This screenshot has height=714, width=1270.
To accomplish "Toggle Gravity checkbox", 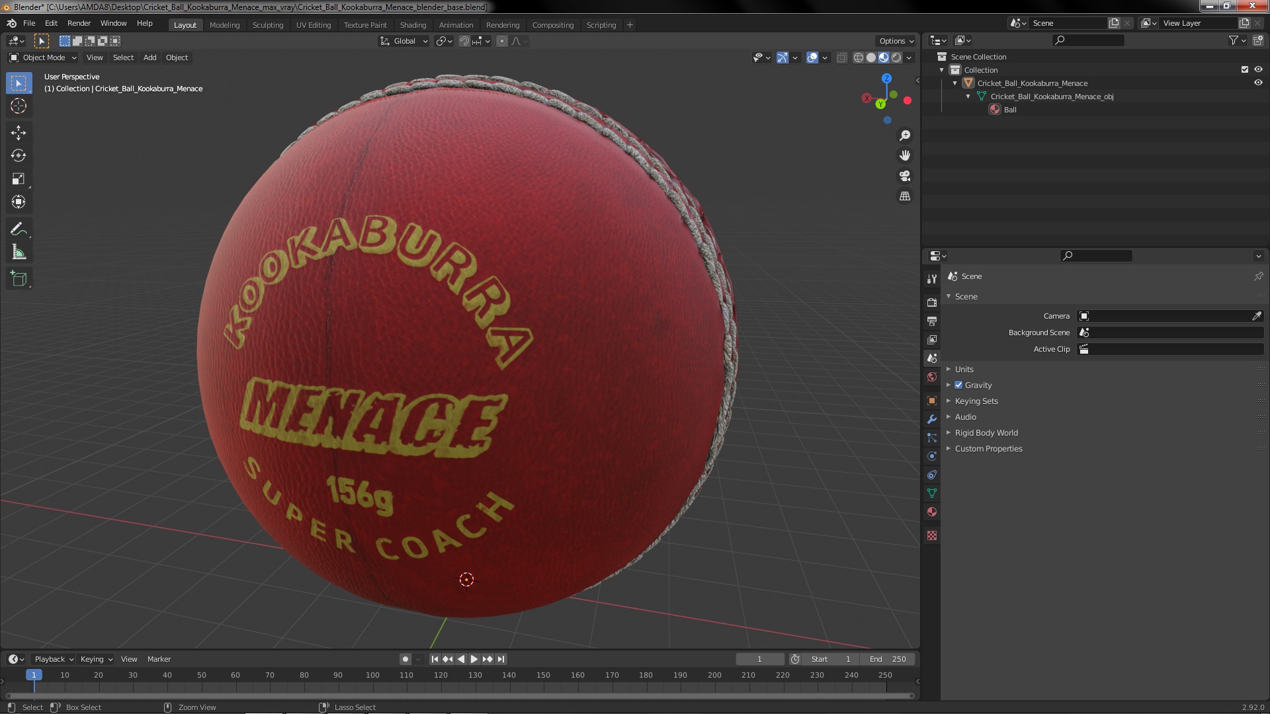I will coord(958,385).
